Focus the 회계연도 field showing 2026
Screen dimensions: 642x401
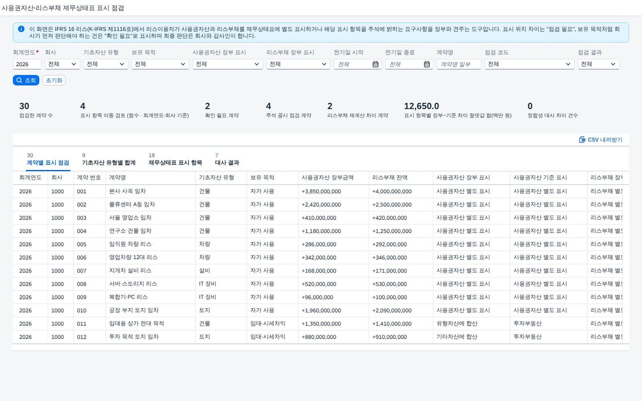[x=27, y=64]
